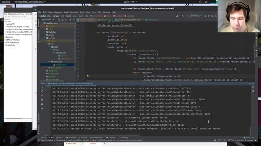Screen dimensions: 261x146
Task: Open the Build menu
Action: [82, 12]
